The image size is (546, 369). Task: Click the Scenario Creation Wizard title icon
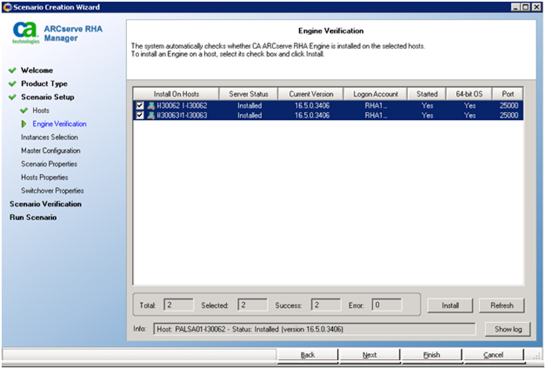7,7
